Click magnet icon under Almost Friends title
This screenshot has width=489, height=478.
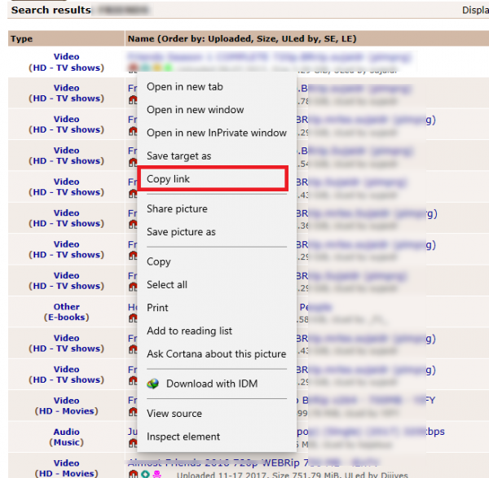133,474
